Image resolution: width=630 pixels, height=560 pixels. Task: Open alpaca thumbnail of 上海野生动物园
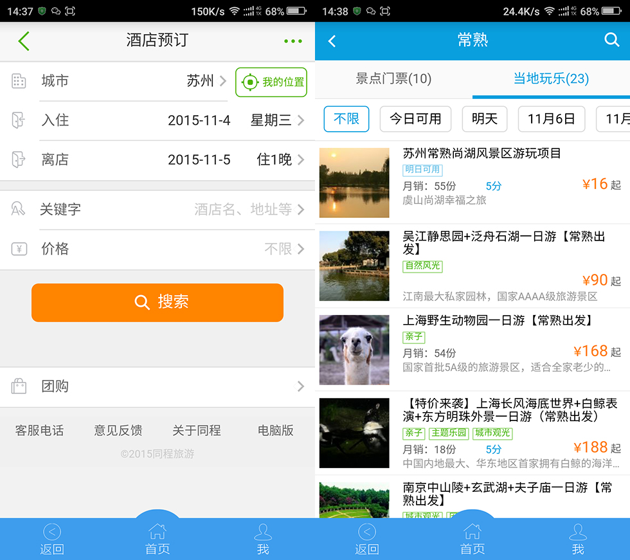(x=354, y=350)
